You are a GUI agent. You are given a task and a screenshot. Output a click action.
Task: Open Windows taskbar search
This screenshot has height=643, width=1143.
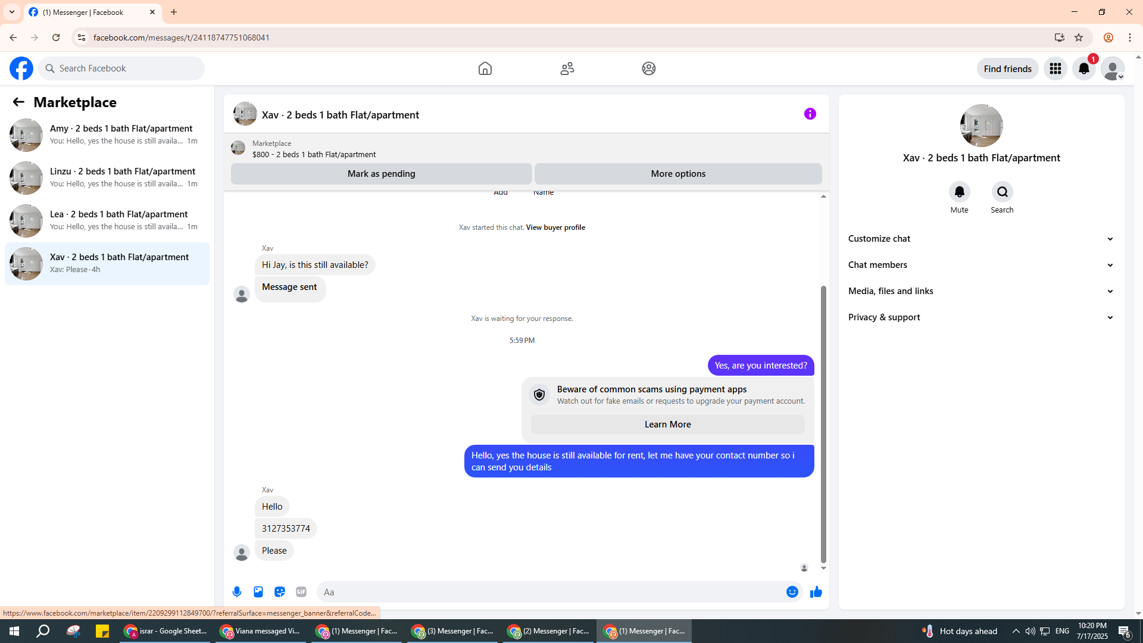[x=43, y=631]
